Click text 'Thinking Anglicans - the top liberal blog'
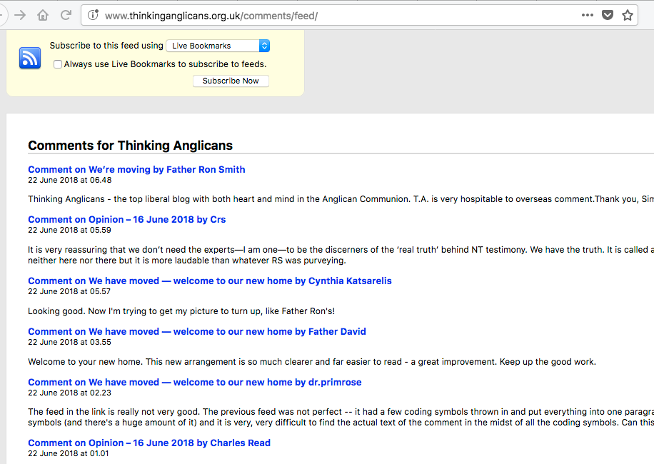Screen dimensions: 654x464 click(109, 199)
